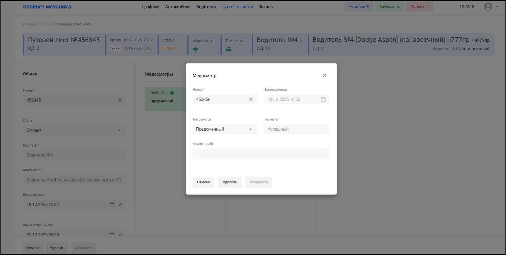Click the user avatar icon
The height and width of the screenshot is (255, 506).
(488, 7)
